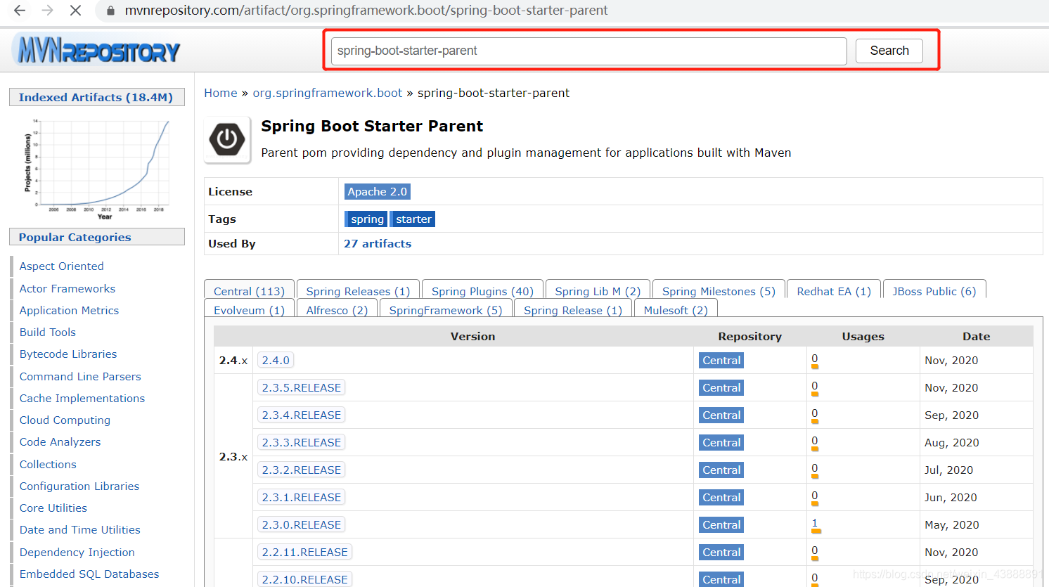Click the Apache 2.0 license badge

pos(377,191)
